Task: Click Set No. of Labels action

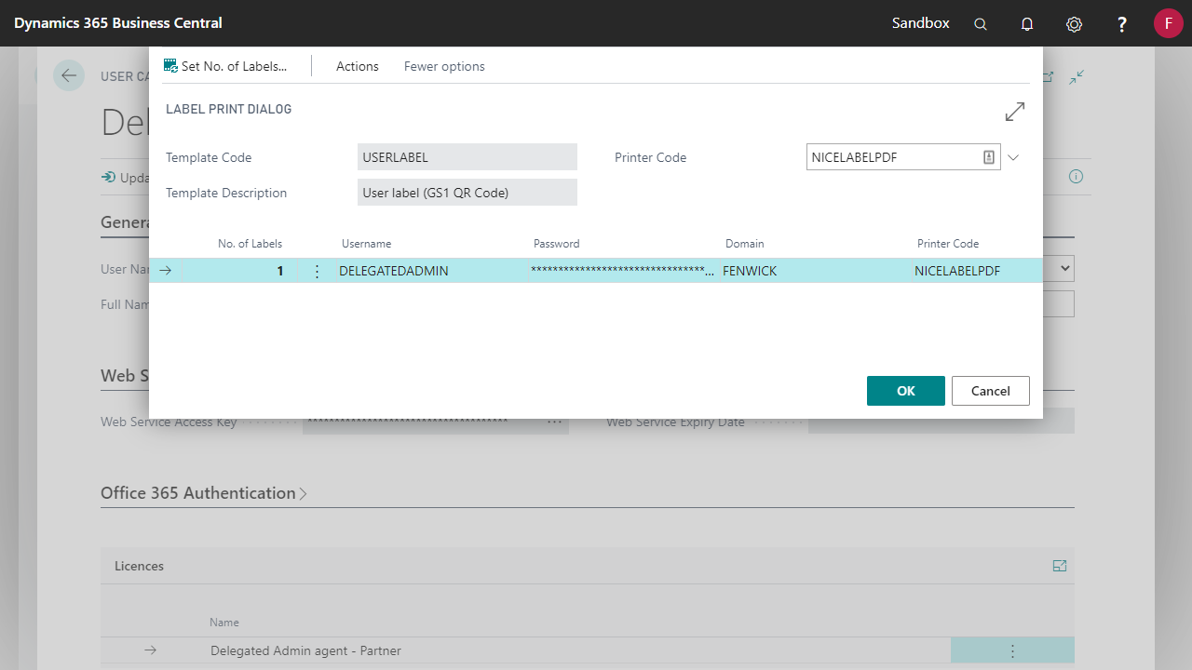Action: point(225,66)
